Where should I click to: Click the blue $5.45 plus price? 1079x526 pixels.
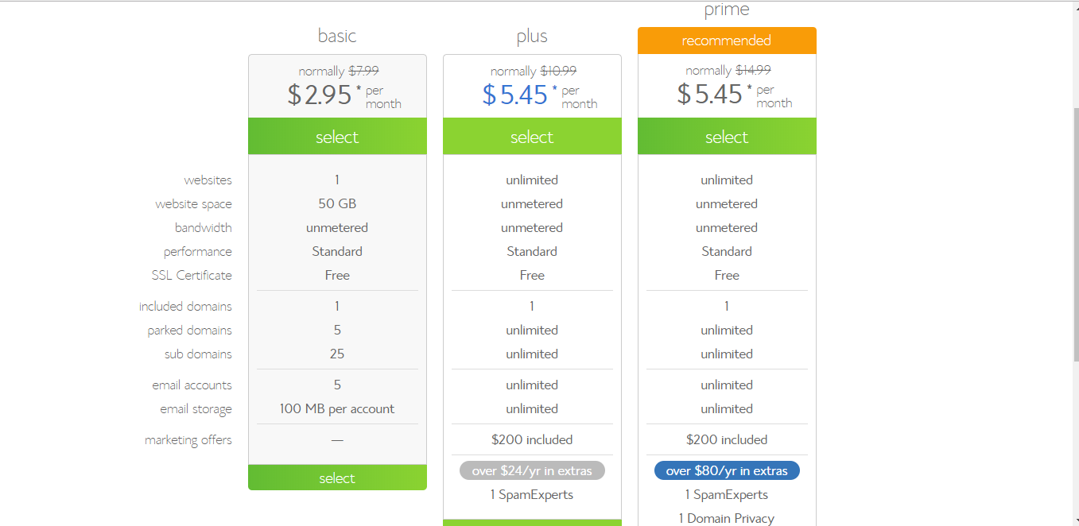tap(515, 95)
